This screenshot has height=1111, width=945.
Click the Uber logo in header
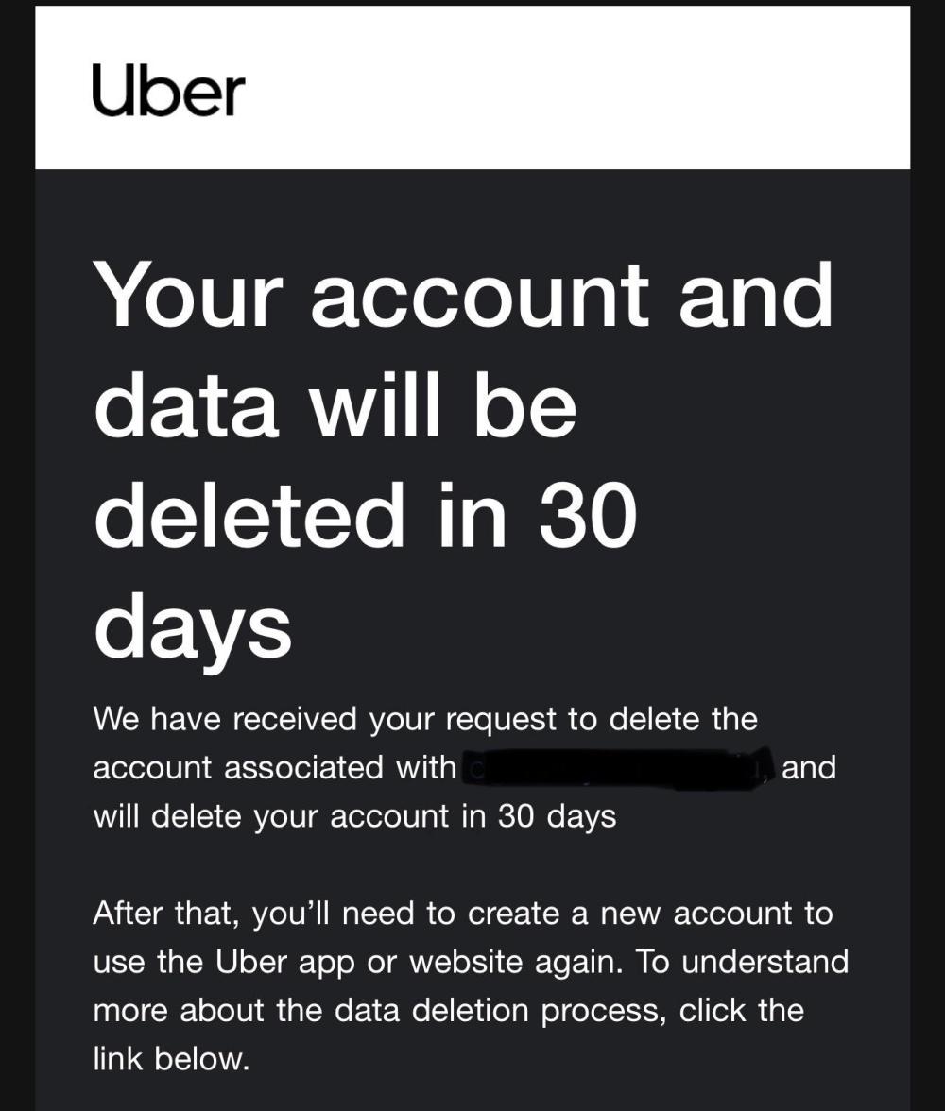[x=168, y=91]
